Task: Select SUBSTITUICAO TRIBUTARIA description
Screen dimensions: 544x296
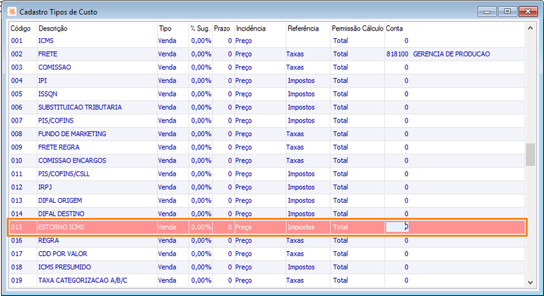Action: (80, 108)
